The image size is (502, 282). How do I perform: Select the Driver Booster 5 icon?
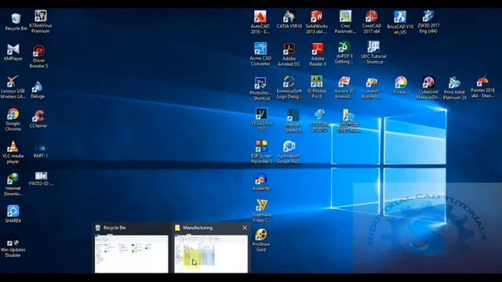click(38, 56)
